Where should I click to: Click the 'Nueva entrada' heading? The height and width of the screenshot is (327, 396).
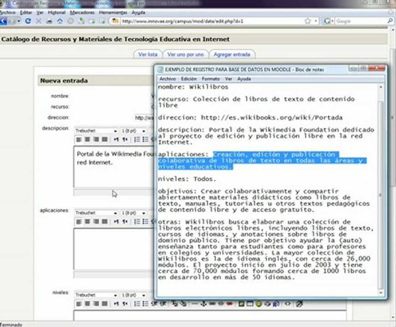pyautogui.click(x=64, y=81)
